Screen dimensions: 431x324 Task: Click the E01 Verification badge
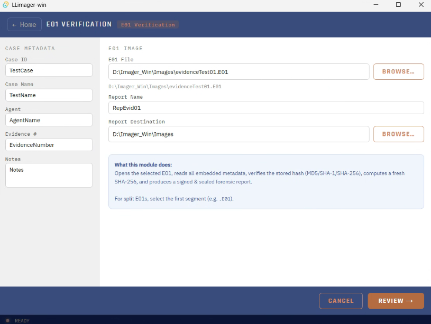click(148, 25)
